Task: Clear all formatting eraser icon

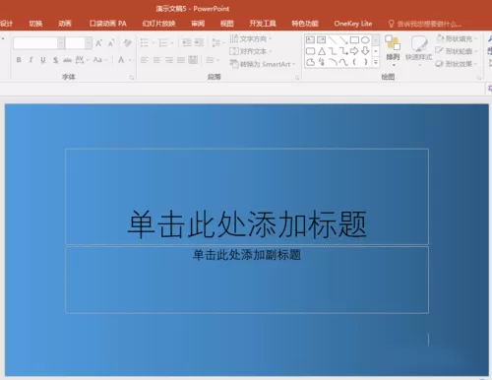Action: (x=128, y=43)
